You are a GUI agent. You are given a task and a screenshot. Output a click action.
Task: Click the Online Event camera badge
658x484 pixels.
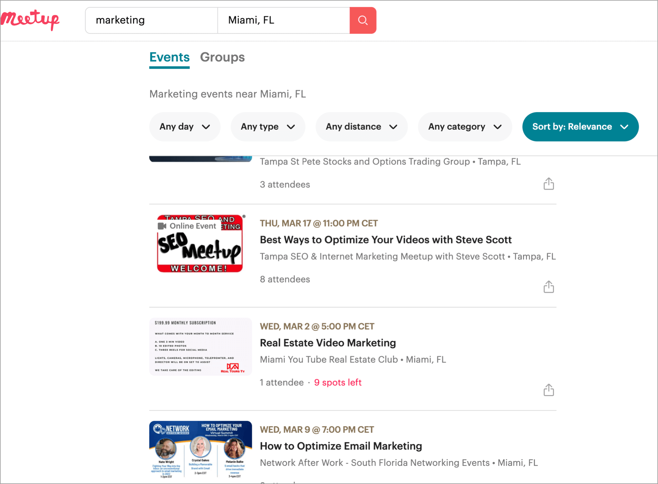pos(187,226)
